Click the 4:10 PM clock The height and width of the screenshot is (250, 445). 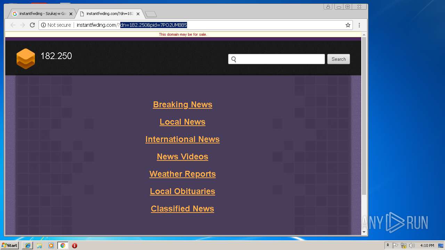coord(427,245)
